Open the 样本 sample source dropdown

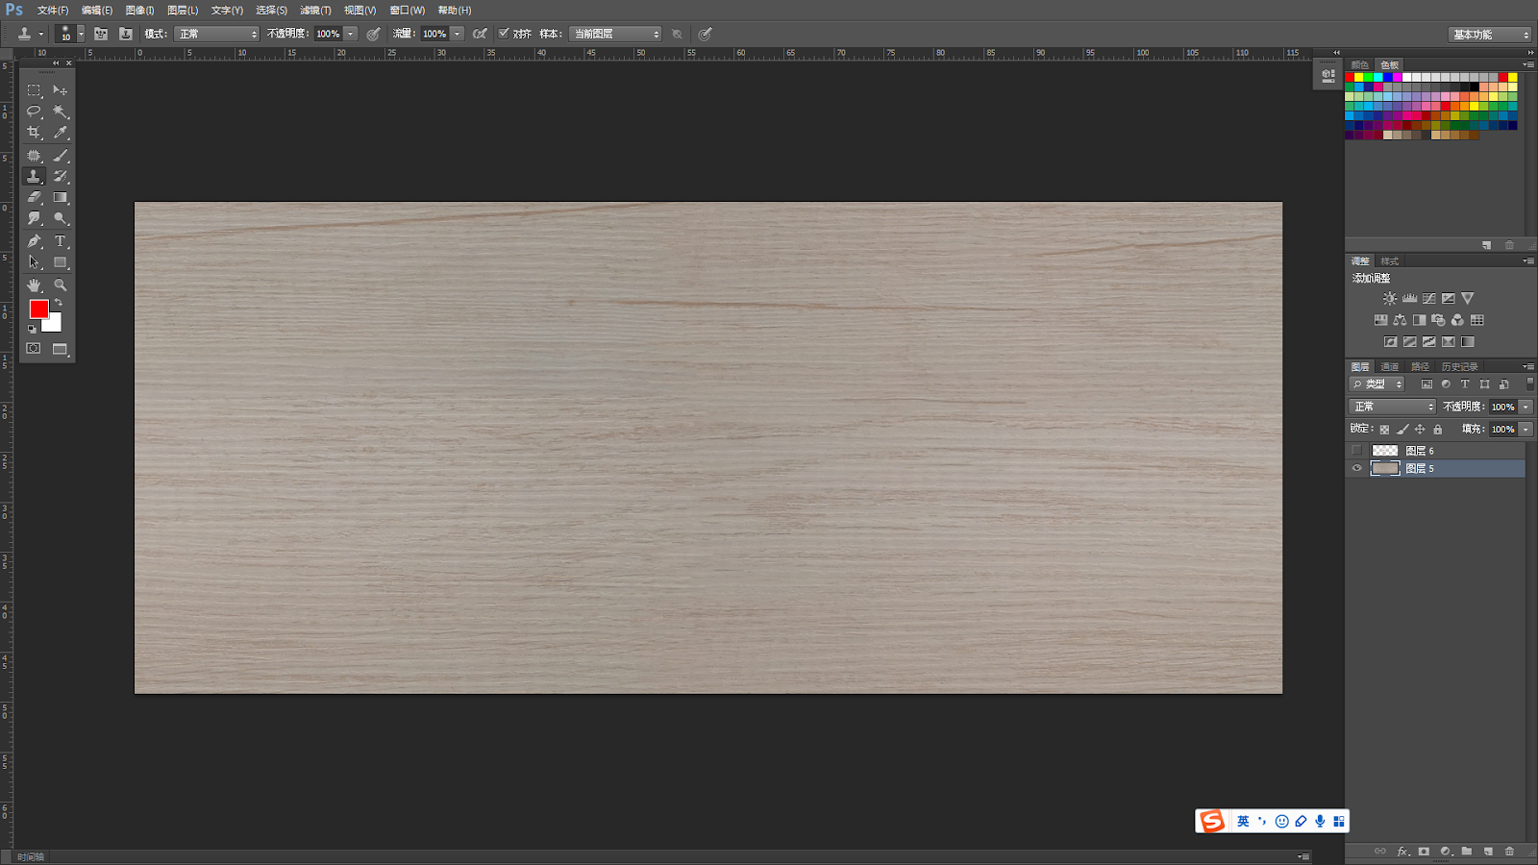[x=615, y=34]
